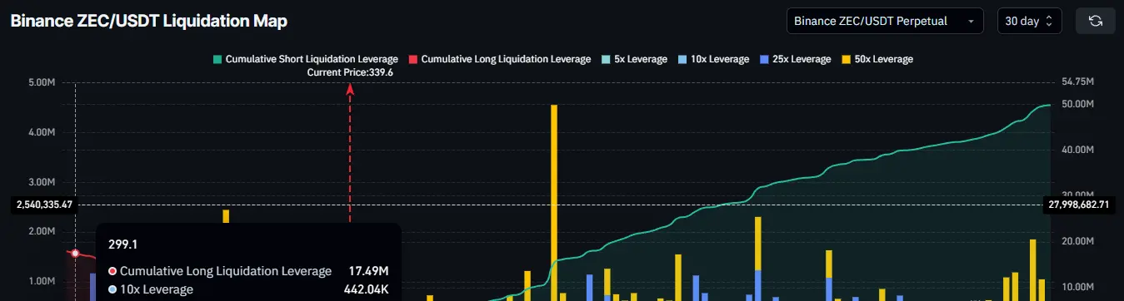Click the 27,998,682.71 right axis label

tap(1079, 204)
